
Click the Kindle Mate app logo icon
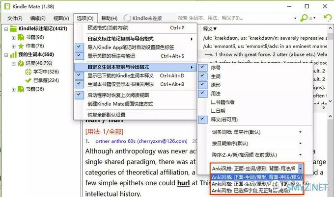7,6
